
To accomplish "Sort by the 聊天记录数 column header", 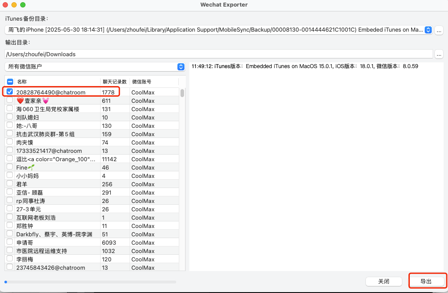I will click(x=115, y=82).
